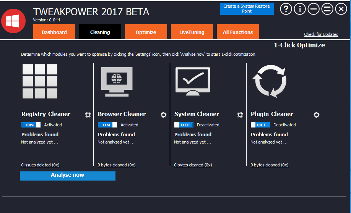Screen dimensions: 351x213
Task: Follow the Check for Updates link
Action: pos(321,34)
